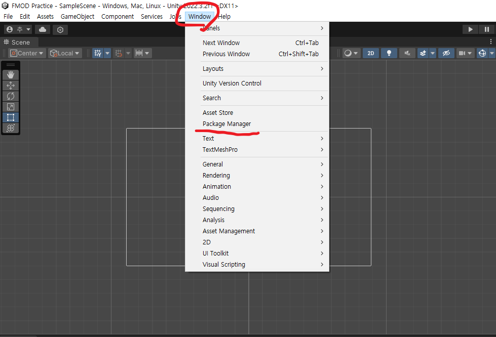Open the account dropdown arrow
The width and height of the screenshot is (496, 337).
coord(28,29)
